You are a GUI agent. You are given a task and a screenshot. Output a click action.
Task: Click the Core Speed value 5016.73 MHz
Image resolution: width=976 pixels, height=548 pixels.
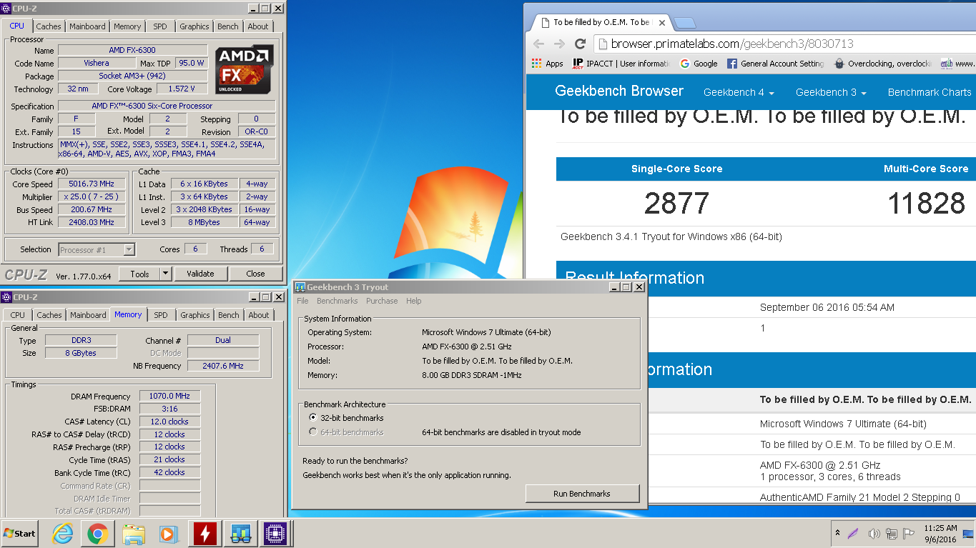point(92,184)
